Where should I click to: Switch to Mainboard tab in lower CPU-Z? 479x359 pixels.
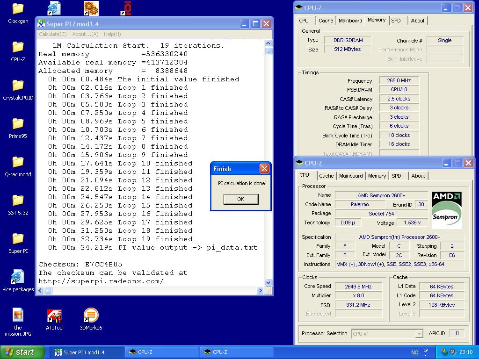(x=351, y=176)
